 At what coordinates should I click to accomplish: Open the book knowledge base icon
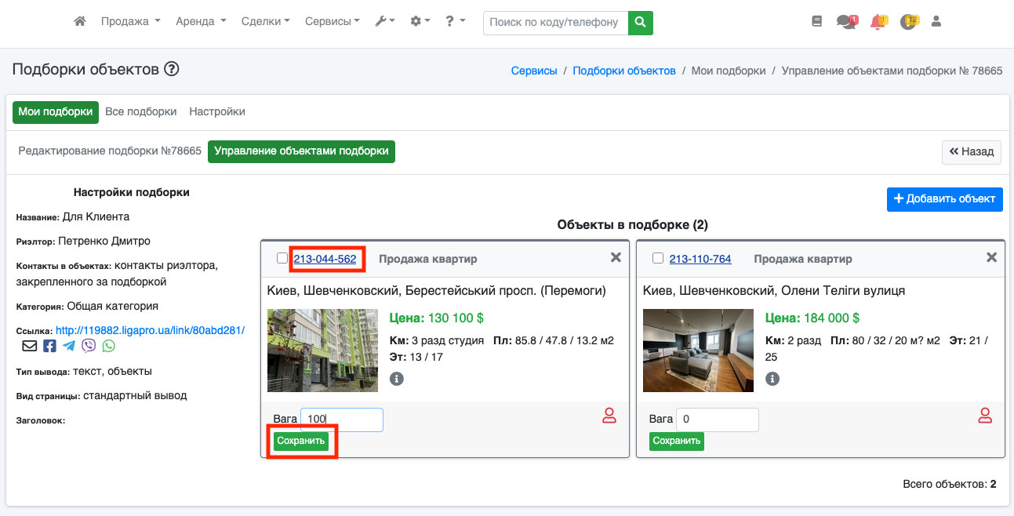point(817,22)
